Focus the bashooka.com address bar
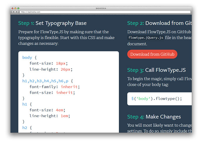The height and width of the screenshot is (142, 202). [x=105, y=12]
